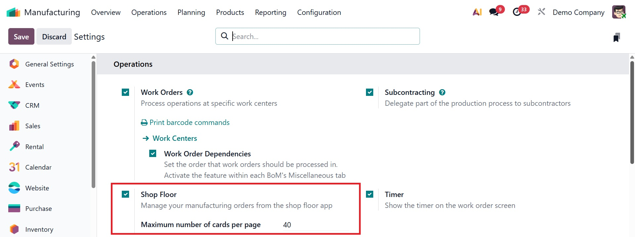Open the Reporting menu
This screenshot has width=635, height=237.
coord(270,13)
